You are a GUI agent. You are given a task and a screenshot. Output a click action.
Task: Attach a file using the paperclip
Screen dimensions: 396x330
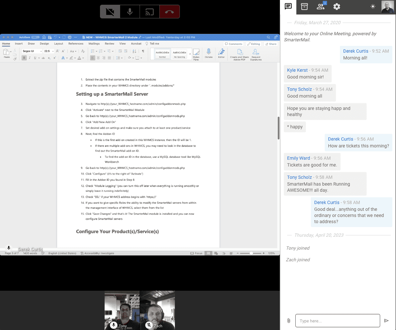(288, 320)
